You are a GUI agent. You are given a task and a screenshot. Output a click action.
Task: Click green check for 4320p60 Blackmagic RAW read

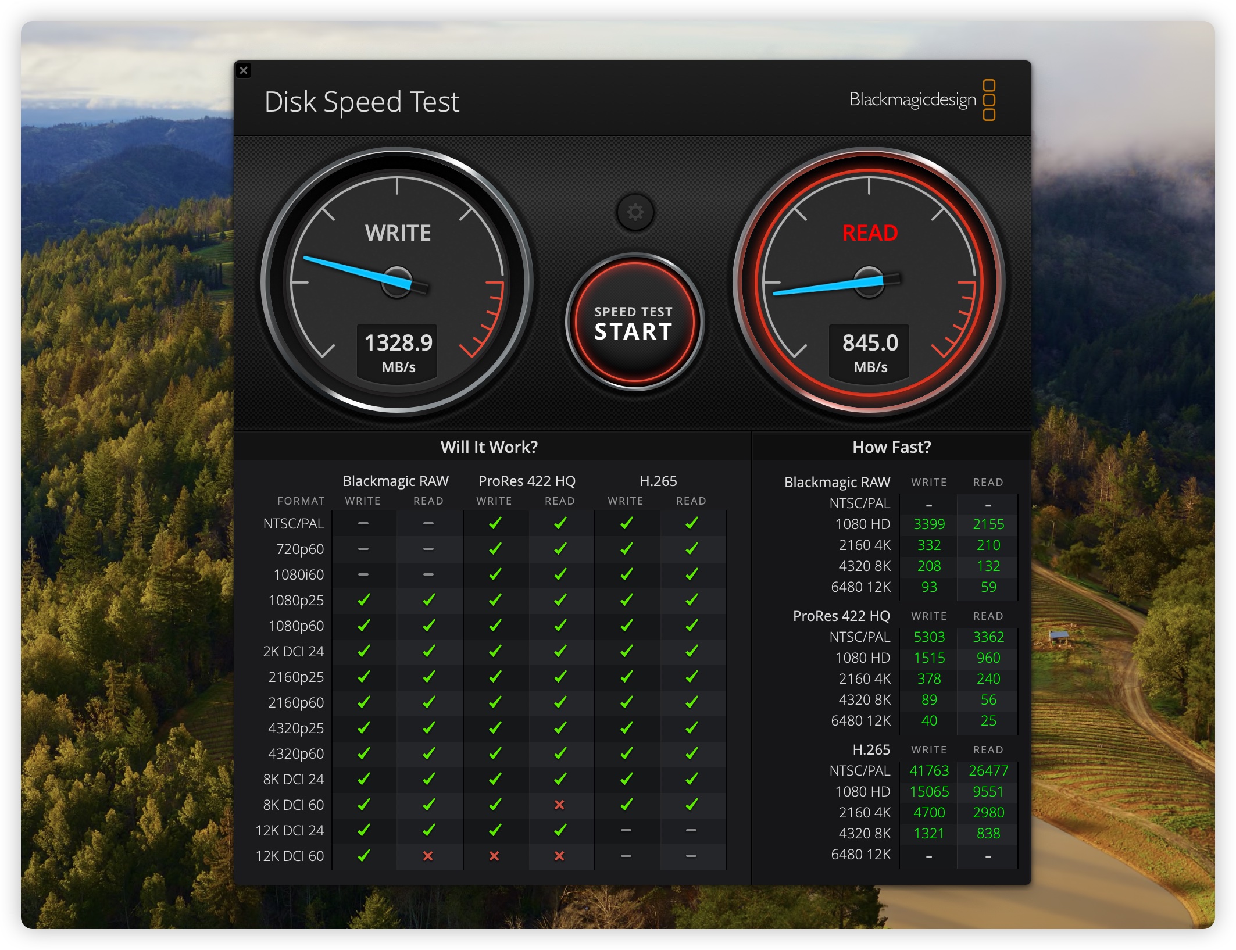coord(428,753)
